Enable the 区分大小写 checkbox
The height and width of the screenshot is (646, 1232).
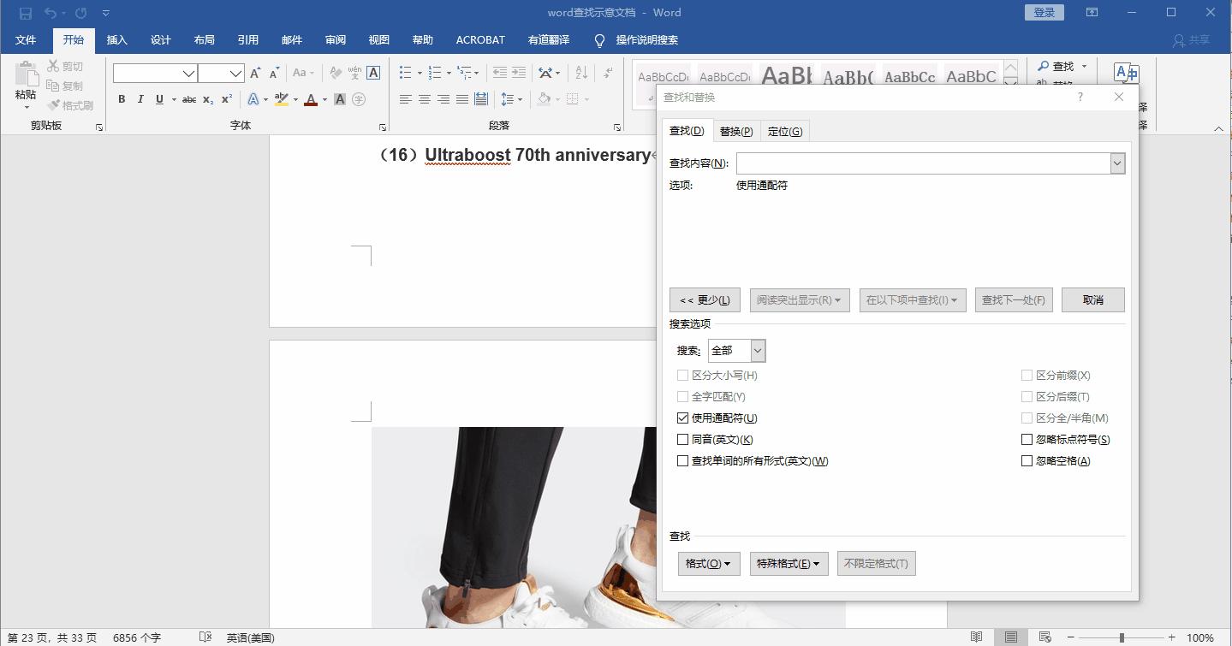click(x=683, y=375)
